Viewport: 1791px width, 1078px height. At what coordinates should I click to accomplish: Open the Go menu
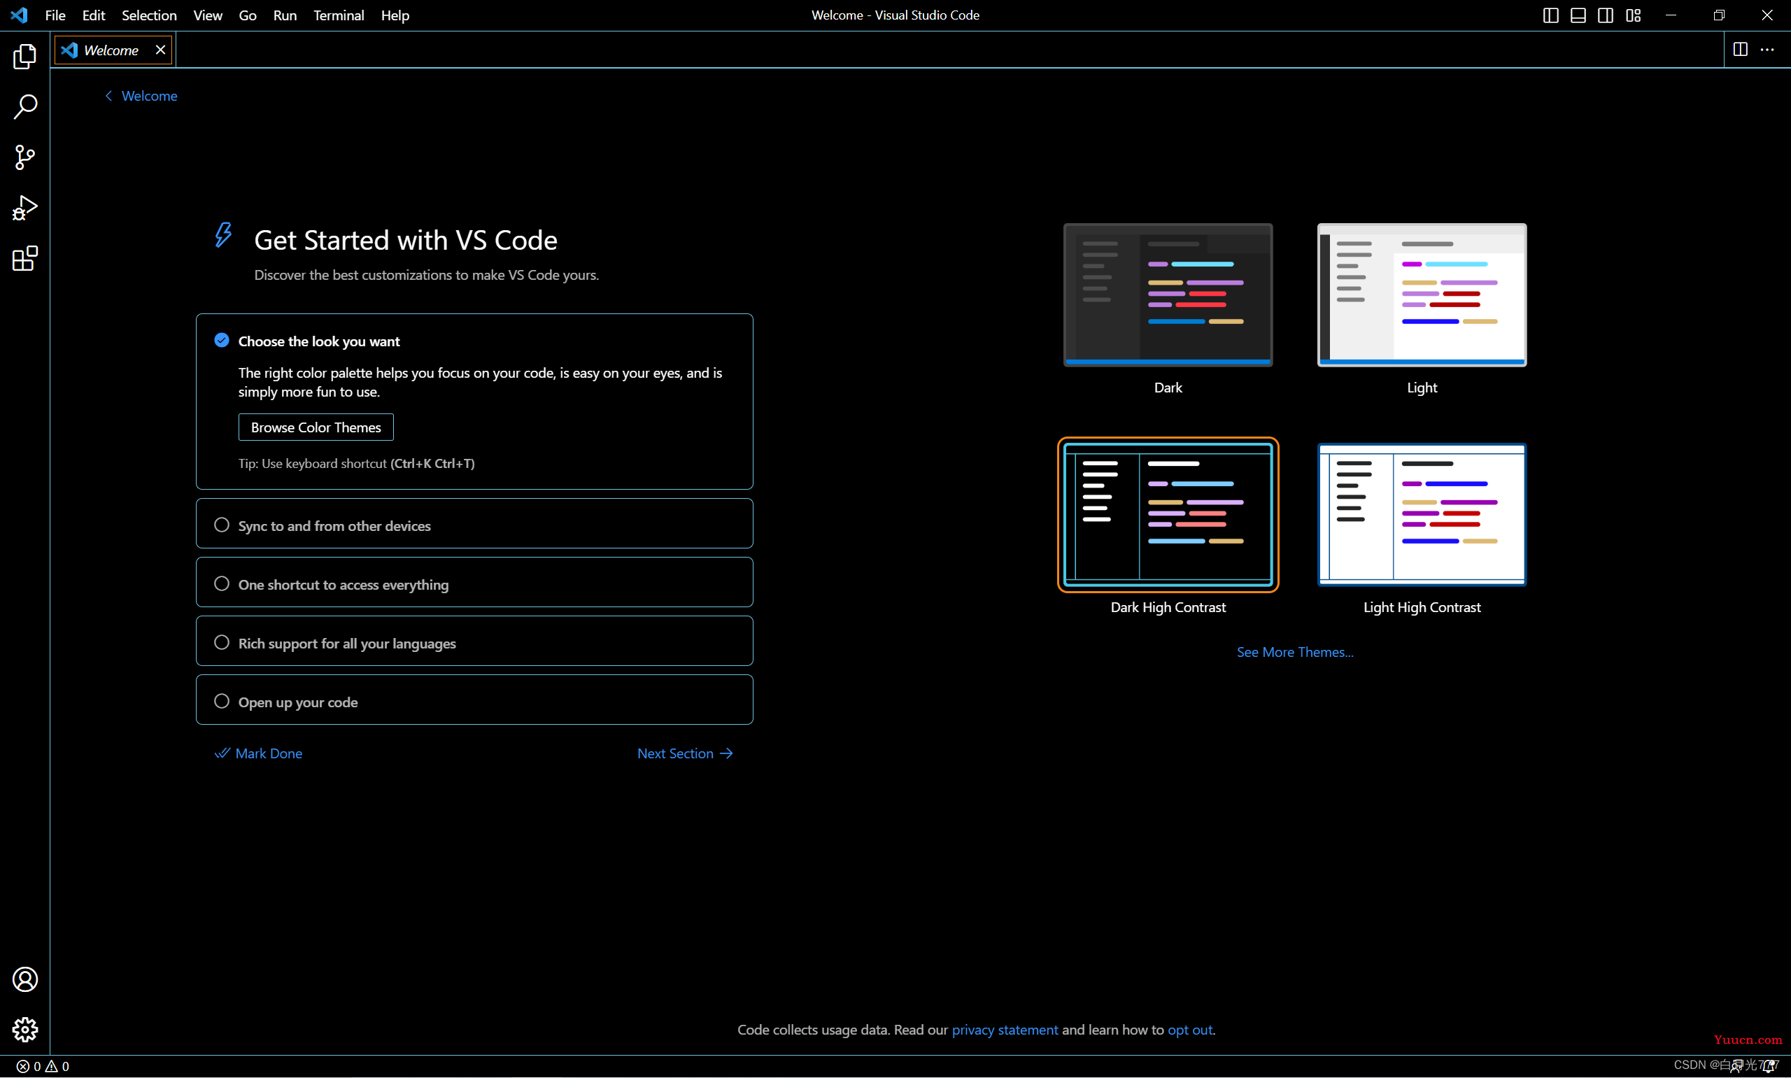point(248,15)
